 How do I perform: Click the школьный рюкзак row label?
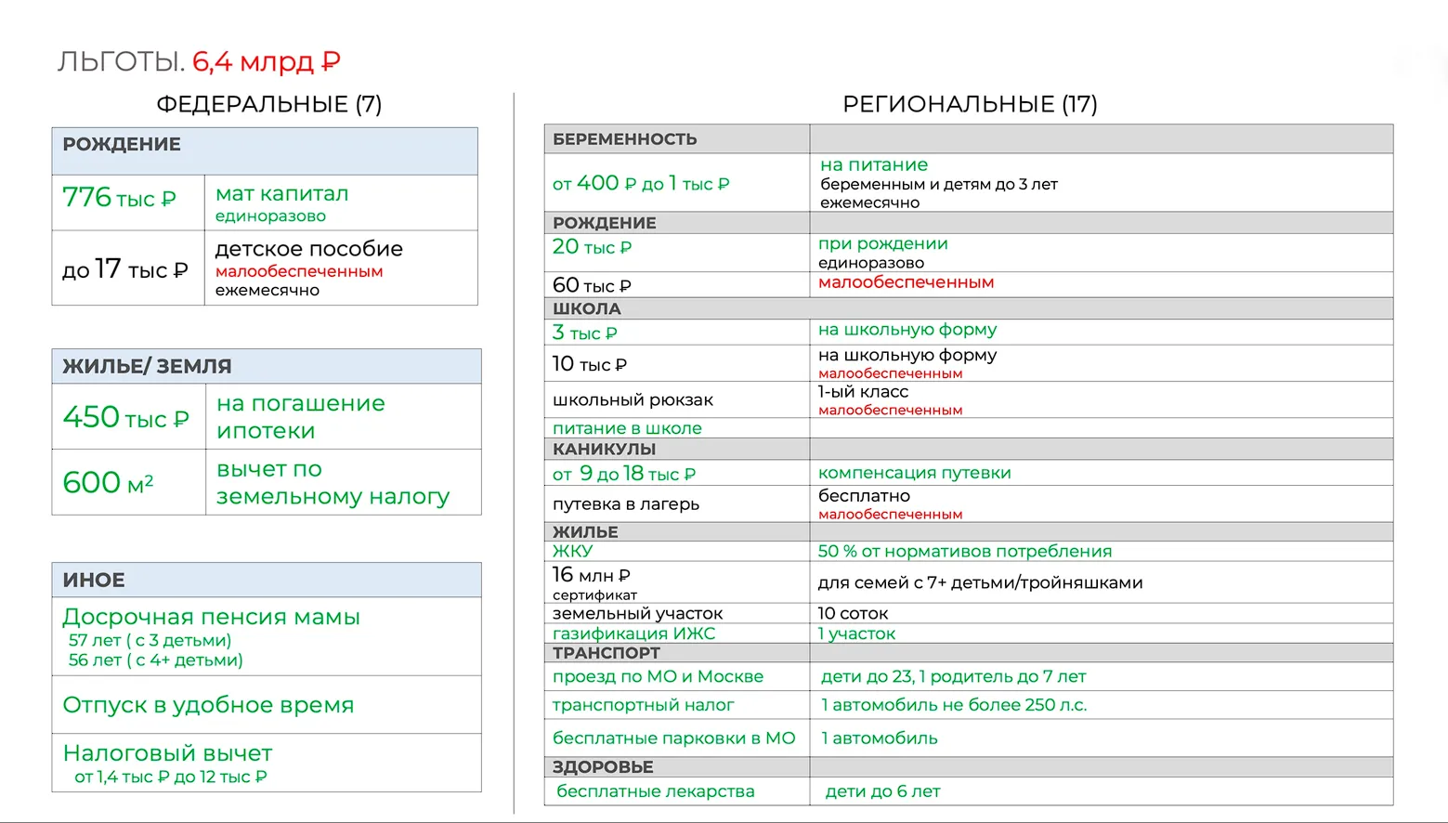coord(633,400)
